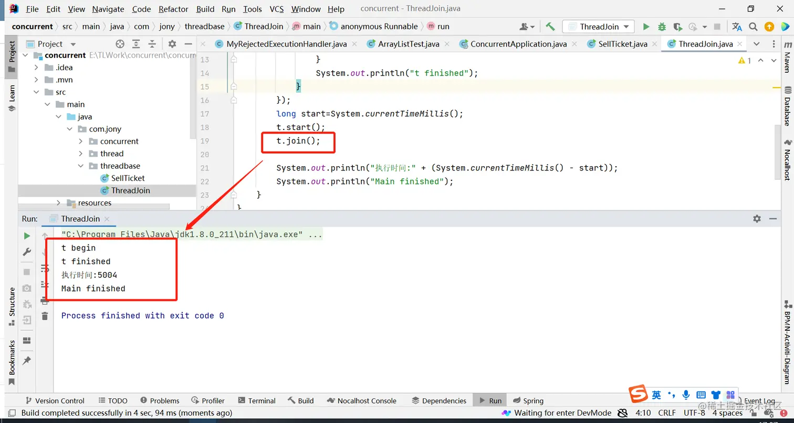Toggle the Sogou microphone voice input
This screenshot has width=794, height=423.
point(686,395)
